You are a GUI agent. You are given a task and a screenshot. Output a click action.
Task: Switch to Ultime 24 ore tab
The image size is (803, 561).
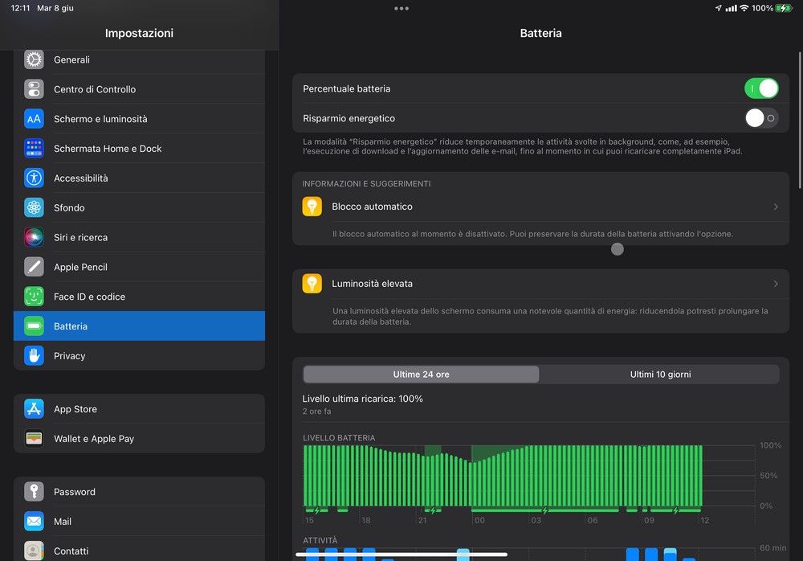421,375
